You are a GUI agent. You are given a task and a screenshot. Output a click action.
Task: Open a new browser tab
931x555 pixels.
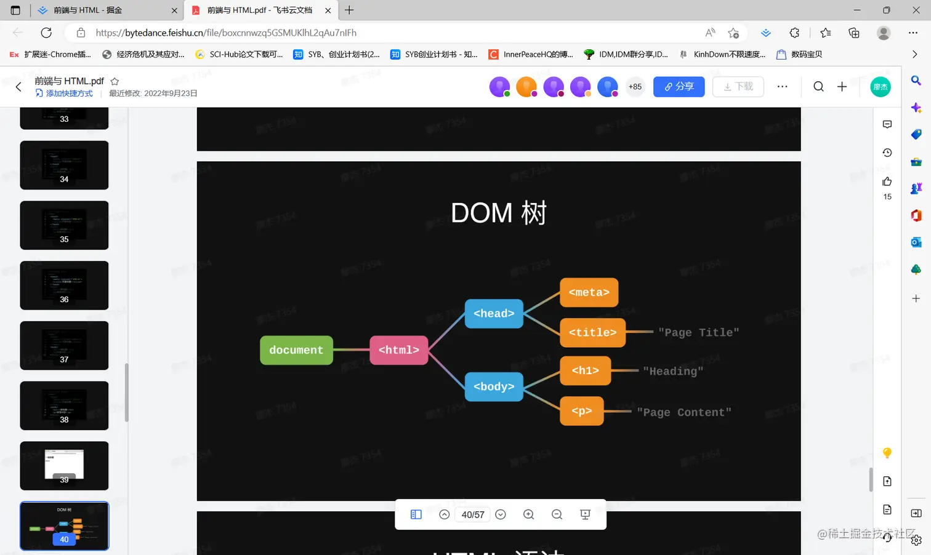tap(349, 10)
